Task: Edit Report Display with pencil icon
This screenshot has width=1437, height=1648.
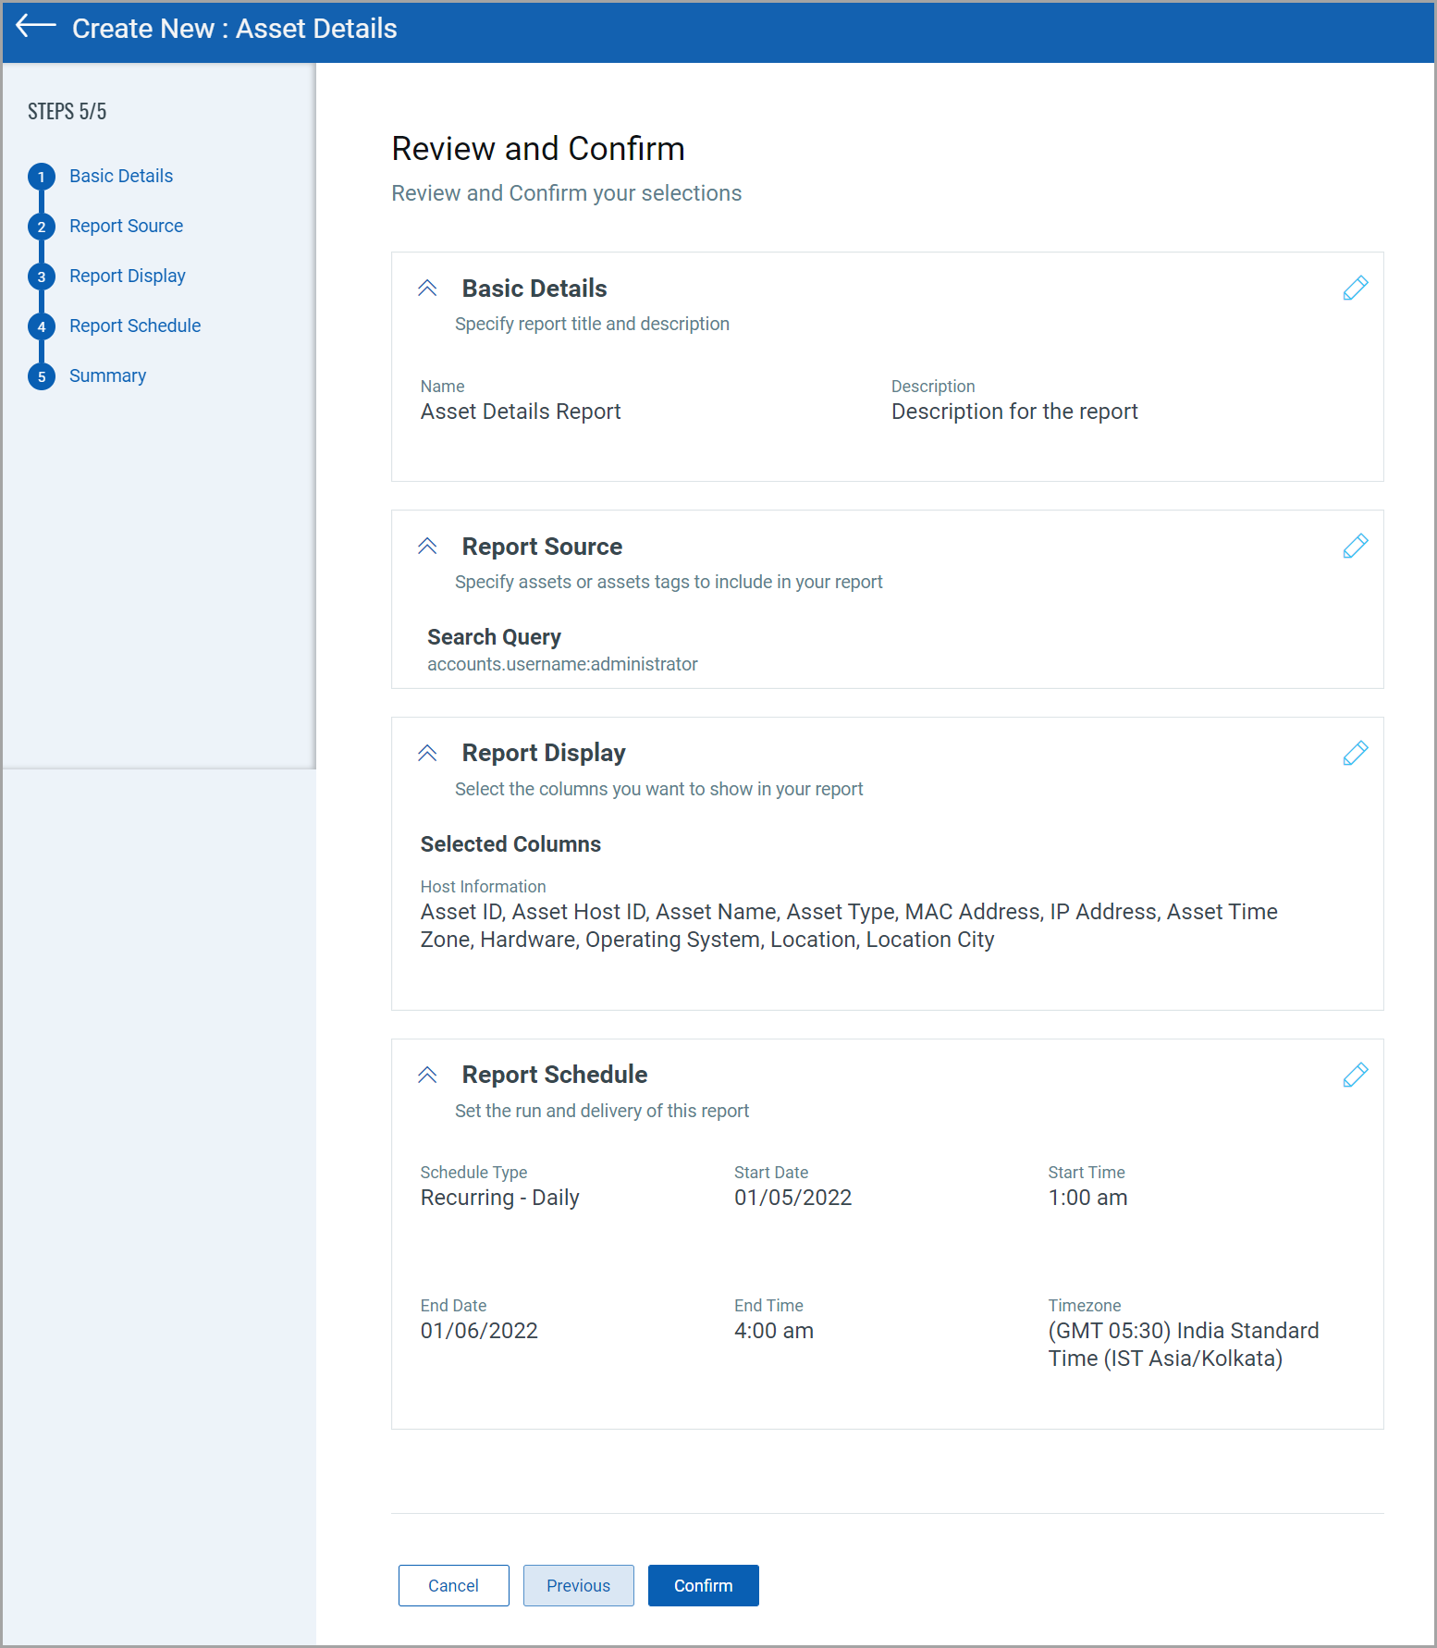Action: [1355, 754]
